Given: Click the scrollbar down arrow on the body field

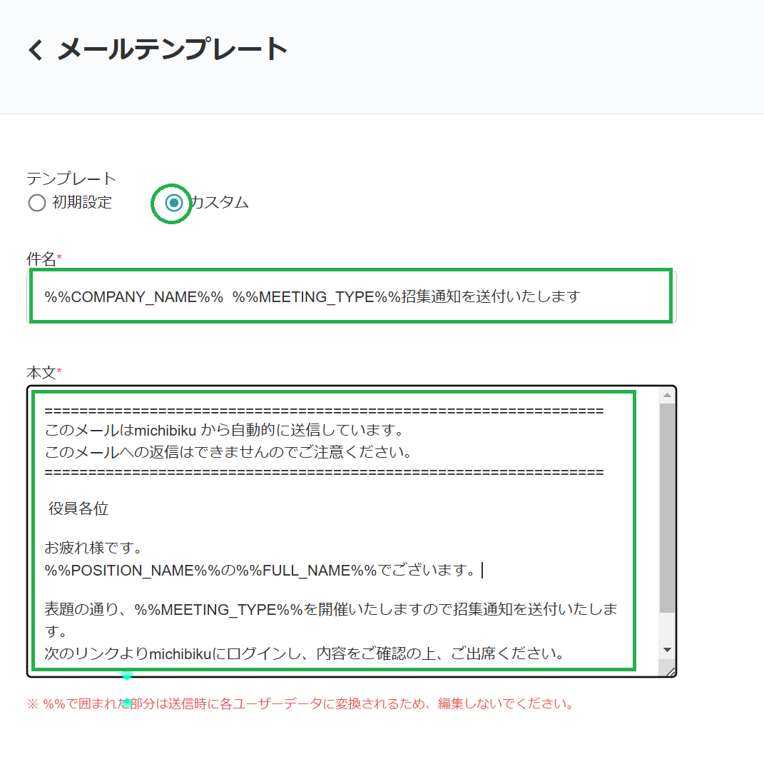Looking at the screenshot, I should (x=668, y=651).
